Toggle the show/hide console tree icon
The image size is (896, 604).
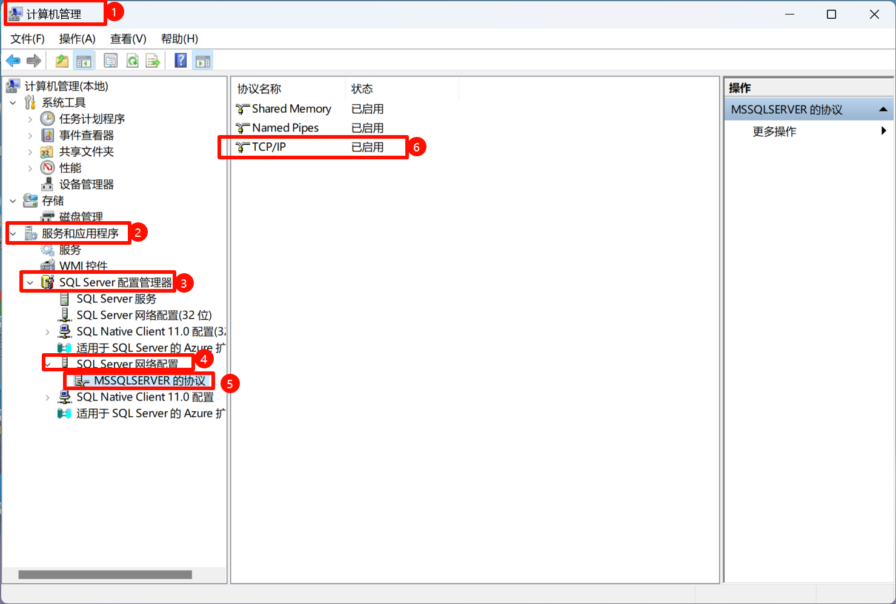[x=84, y=61]
